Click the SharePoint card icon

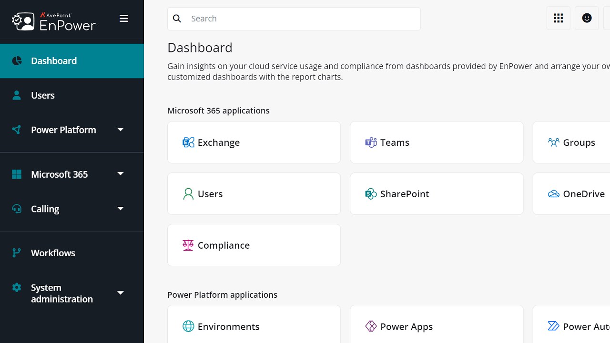coord(371,194)
